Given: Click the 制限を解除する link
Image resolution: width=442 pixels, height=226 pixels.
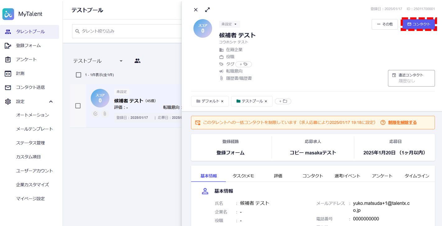Looking at the screenshot, I should point(402,123).
